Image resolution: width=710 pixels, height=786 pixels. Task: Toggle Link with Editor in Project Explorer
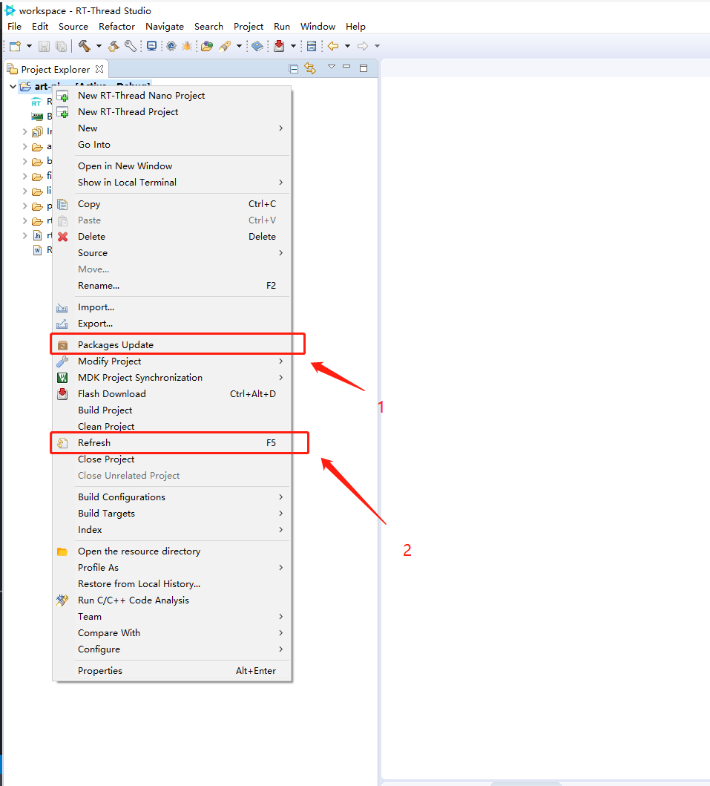(310, 68)
